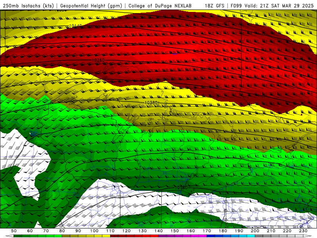317x238 pixels.
Task: Click the 220 value on the legend
Action: (x=287, y=231)
